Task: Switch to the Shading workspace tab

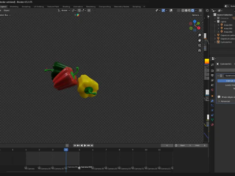Action: pos(66,7)
